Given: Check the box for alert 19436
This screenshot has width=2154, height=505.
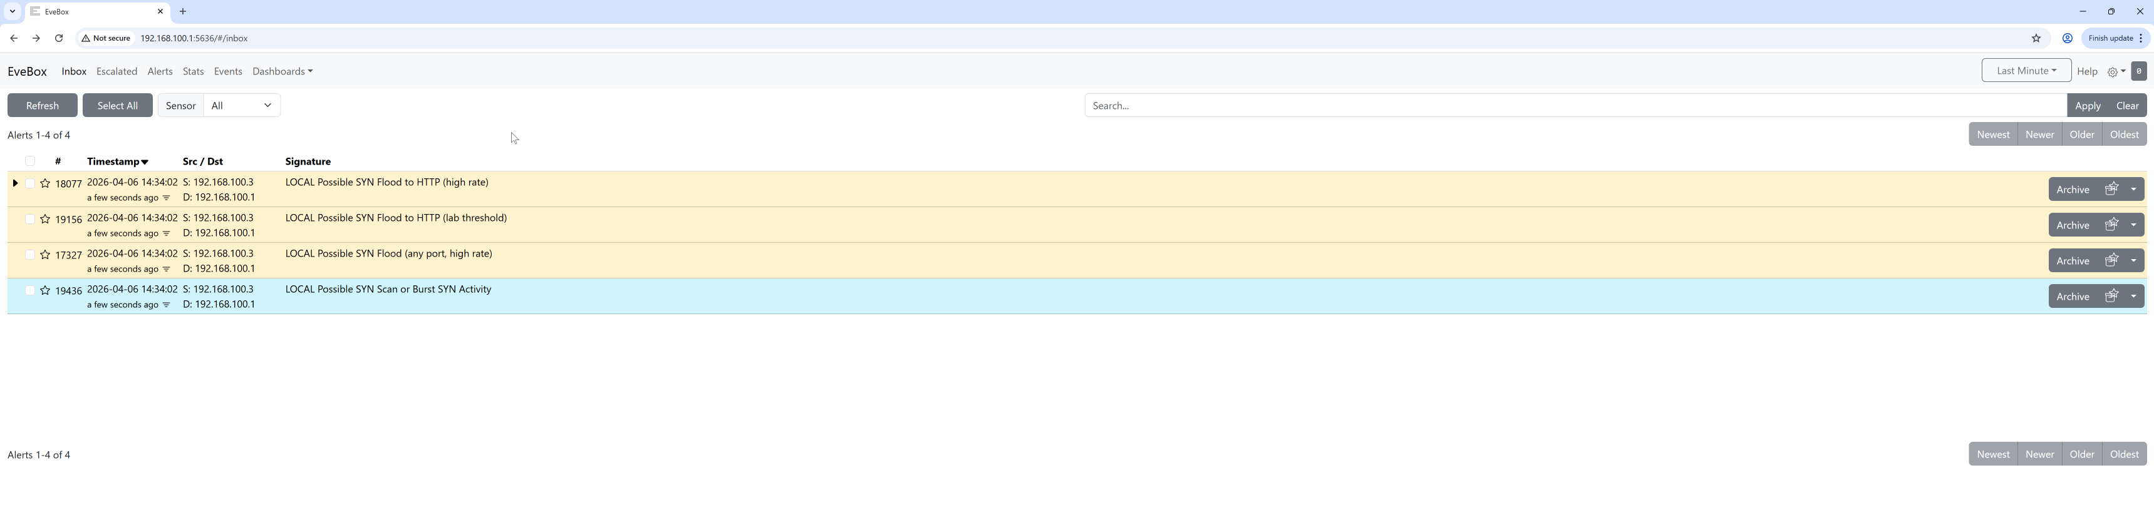Looking at the screenshot, I should pyautogui.click(x=30, y=290).
